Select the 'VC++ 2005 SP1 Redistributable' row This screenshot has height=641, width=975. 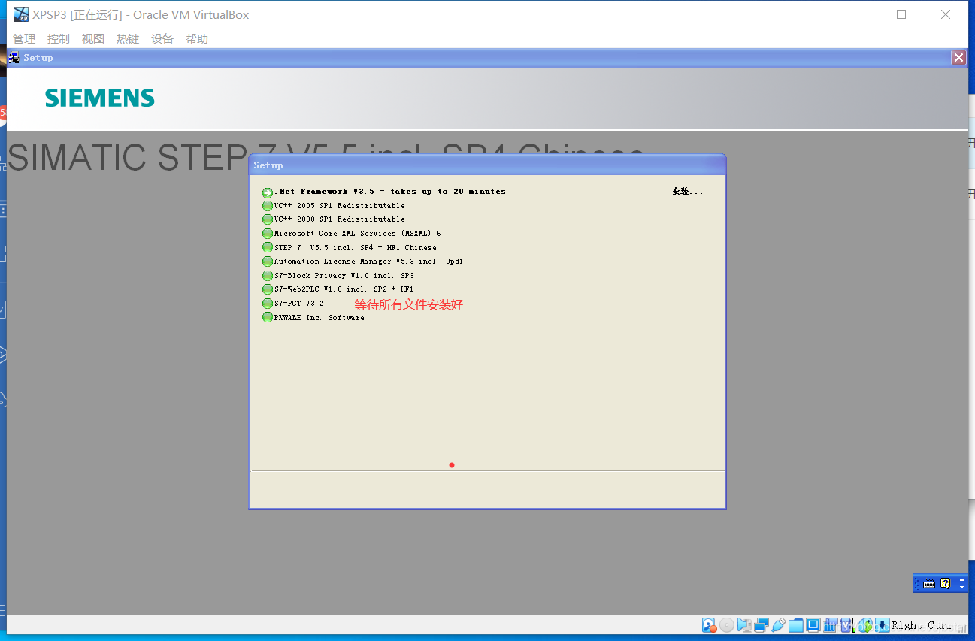(340, 206)
